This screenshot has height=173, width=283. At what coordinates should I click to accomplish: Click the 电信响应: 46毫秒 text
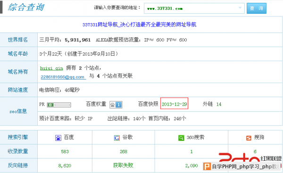click(59, 90)
